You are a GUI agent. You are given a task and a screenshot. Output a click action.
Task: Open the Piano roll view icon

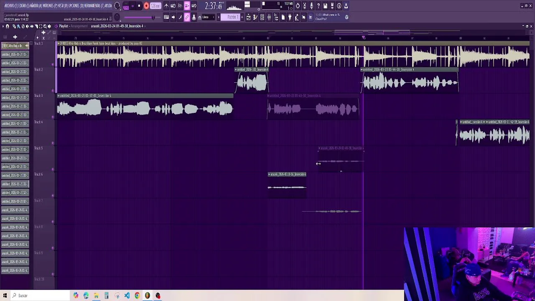click(255, 17)
